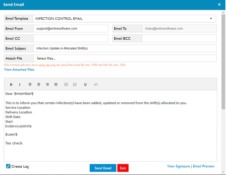This screenshot has height=175, width=226.
Task: Open the Email Template dropdown
Action: [124, 19]
